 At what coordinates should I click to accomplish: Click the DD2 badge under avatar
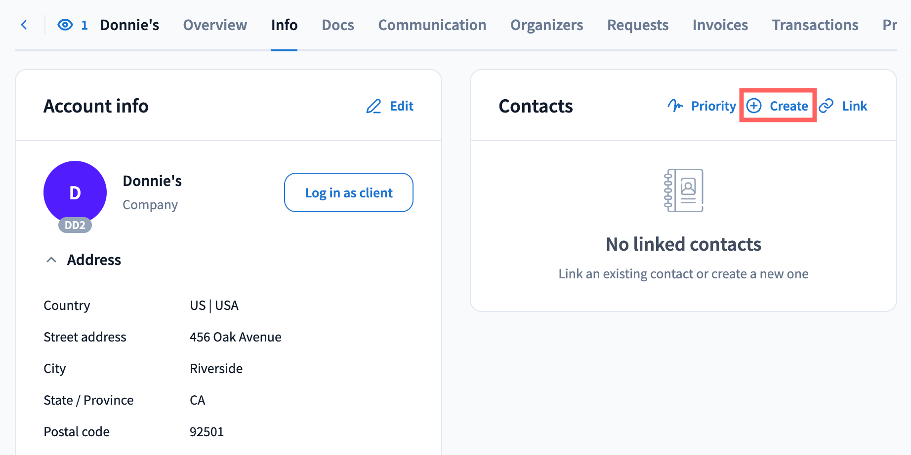[75, 225]
